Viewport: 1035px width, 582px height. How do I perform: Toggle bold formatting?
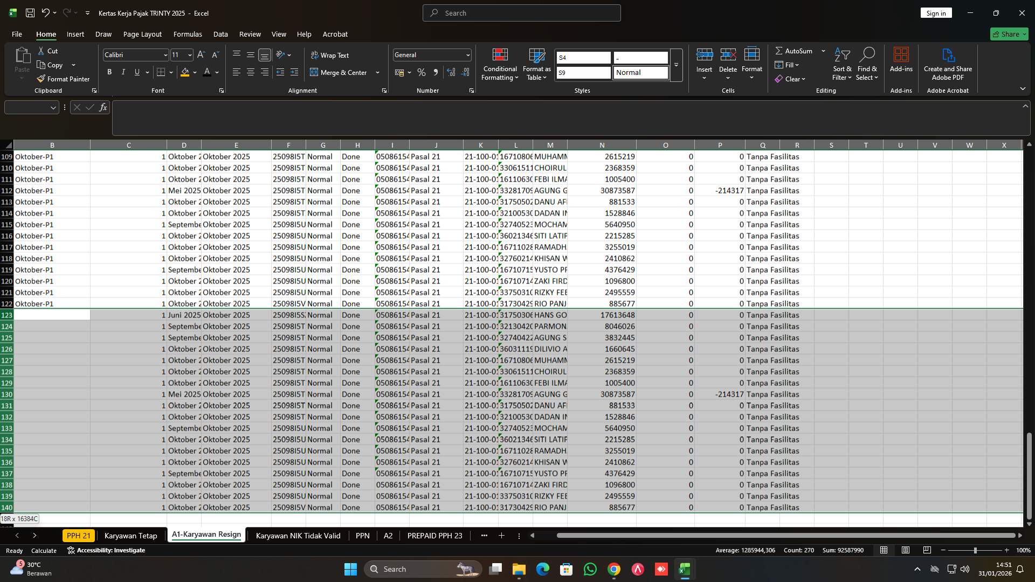(x=109, y=72)
